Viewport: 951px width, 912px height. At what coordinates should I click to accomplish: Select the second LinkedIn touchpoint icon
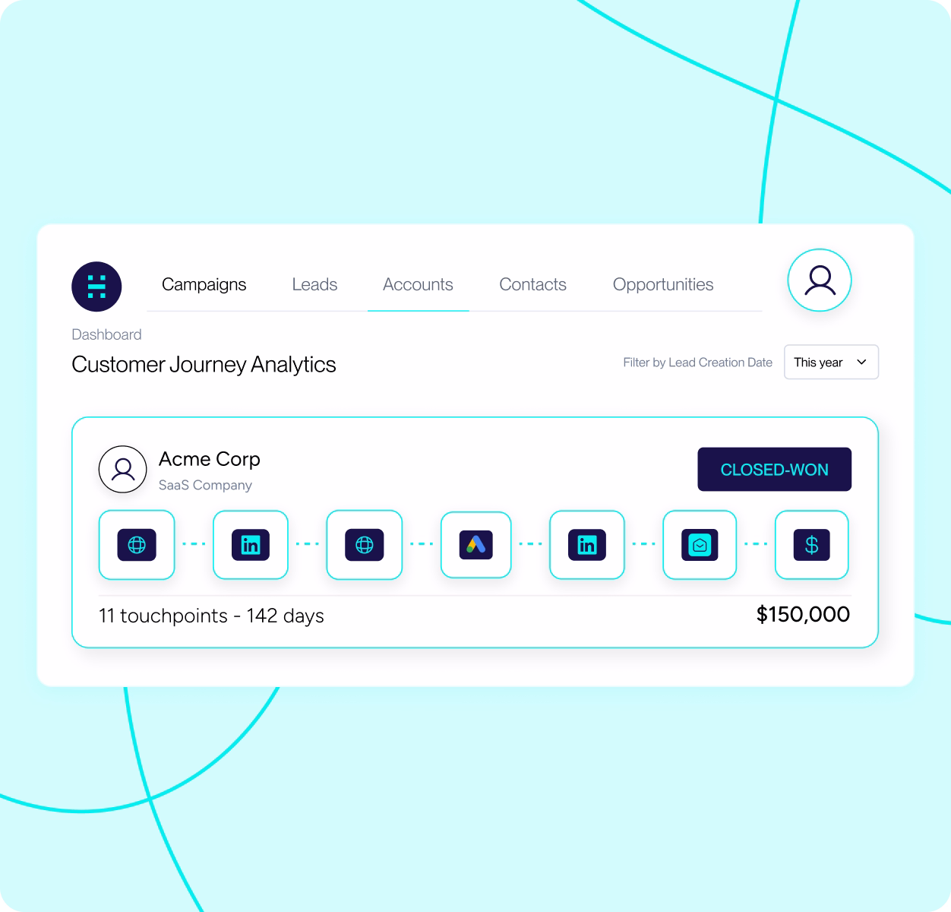click(x=587, y=545)
